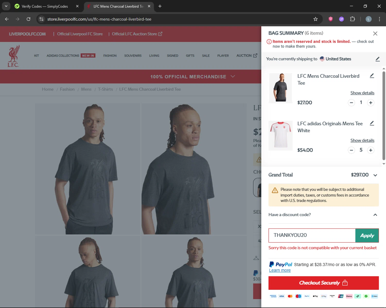Open Charcoal Liverbird Tee bag thumbnail
This screenshot has height=308, width=386.
[280, 88]
